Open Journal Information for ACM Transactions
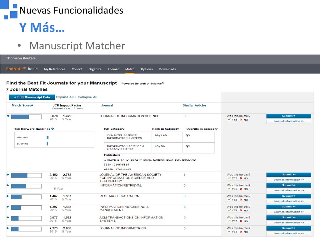This screenshot has width=320, height=240. [288, 222]
